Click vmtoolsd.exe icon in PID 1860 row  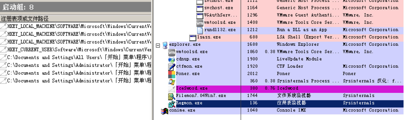(172, 52)
